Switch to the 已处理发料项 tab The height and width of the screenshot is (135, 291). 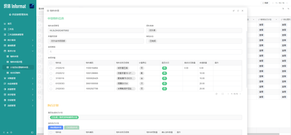[x=71, y=127]
